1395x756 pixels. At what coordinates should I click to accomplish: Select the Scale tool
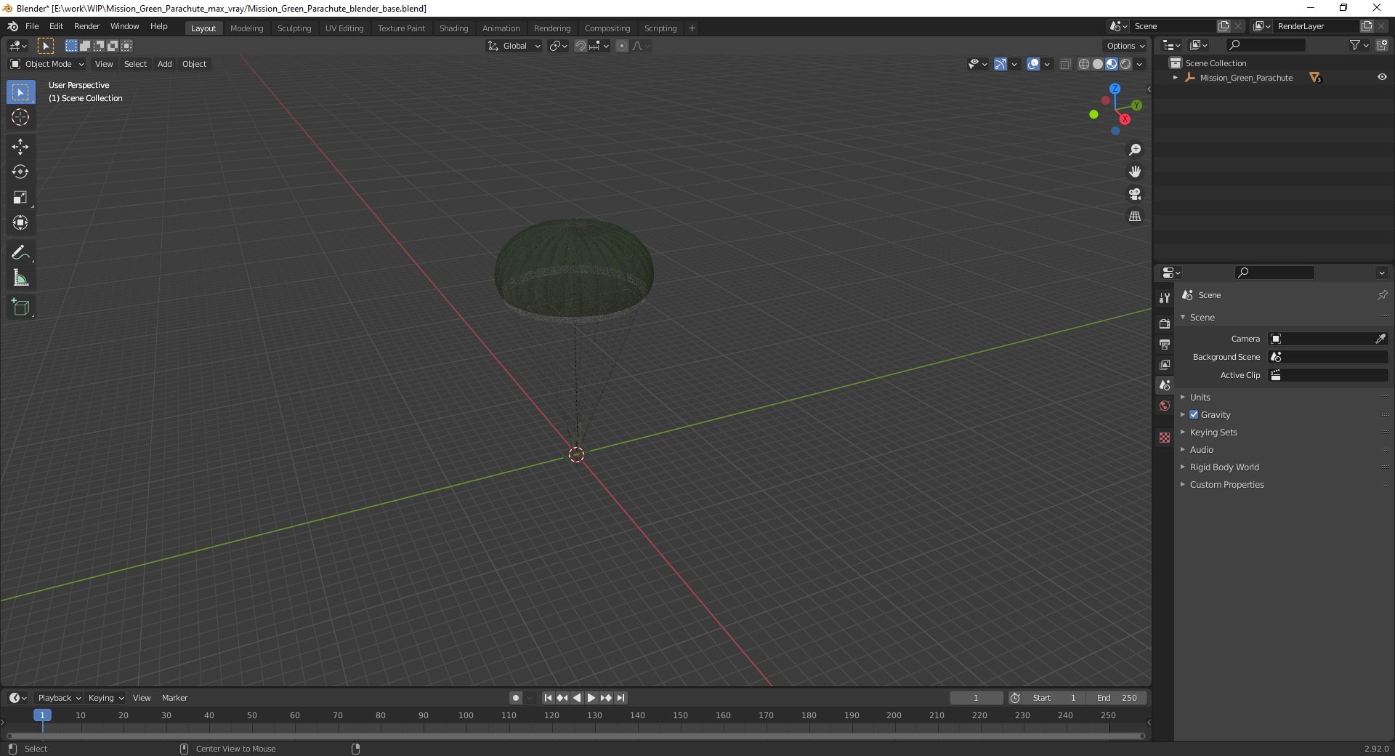tap(20, 198)
